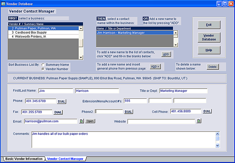Click the Title or Dept field
Screen dimensions: 235x163
[183, 91]
